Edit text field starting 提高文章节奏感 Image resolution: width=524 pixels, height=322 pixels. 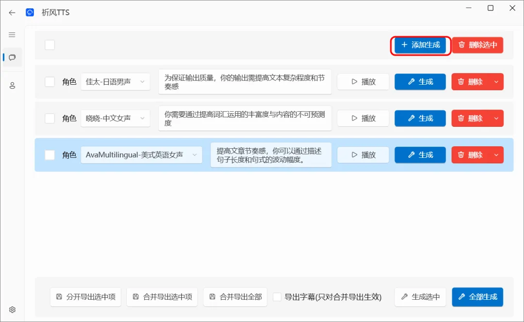pyautogui.click(x=271, y=155)
